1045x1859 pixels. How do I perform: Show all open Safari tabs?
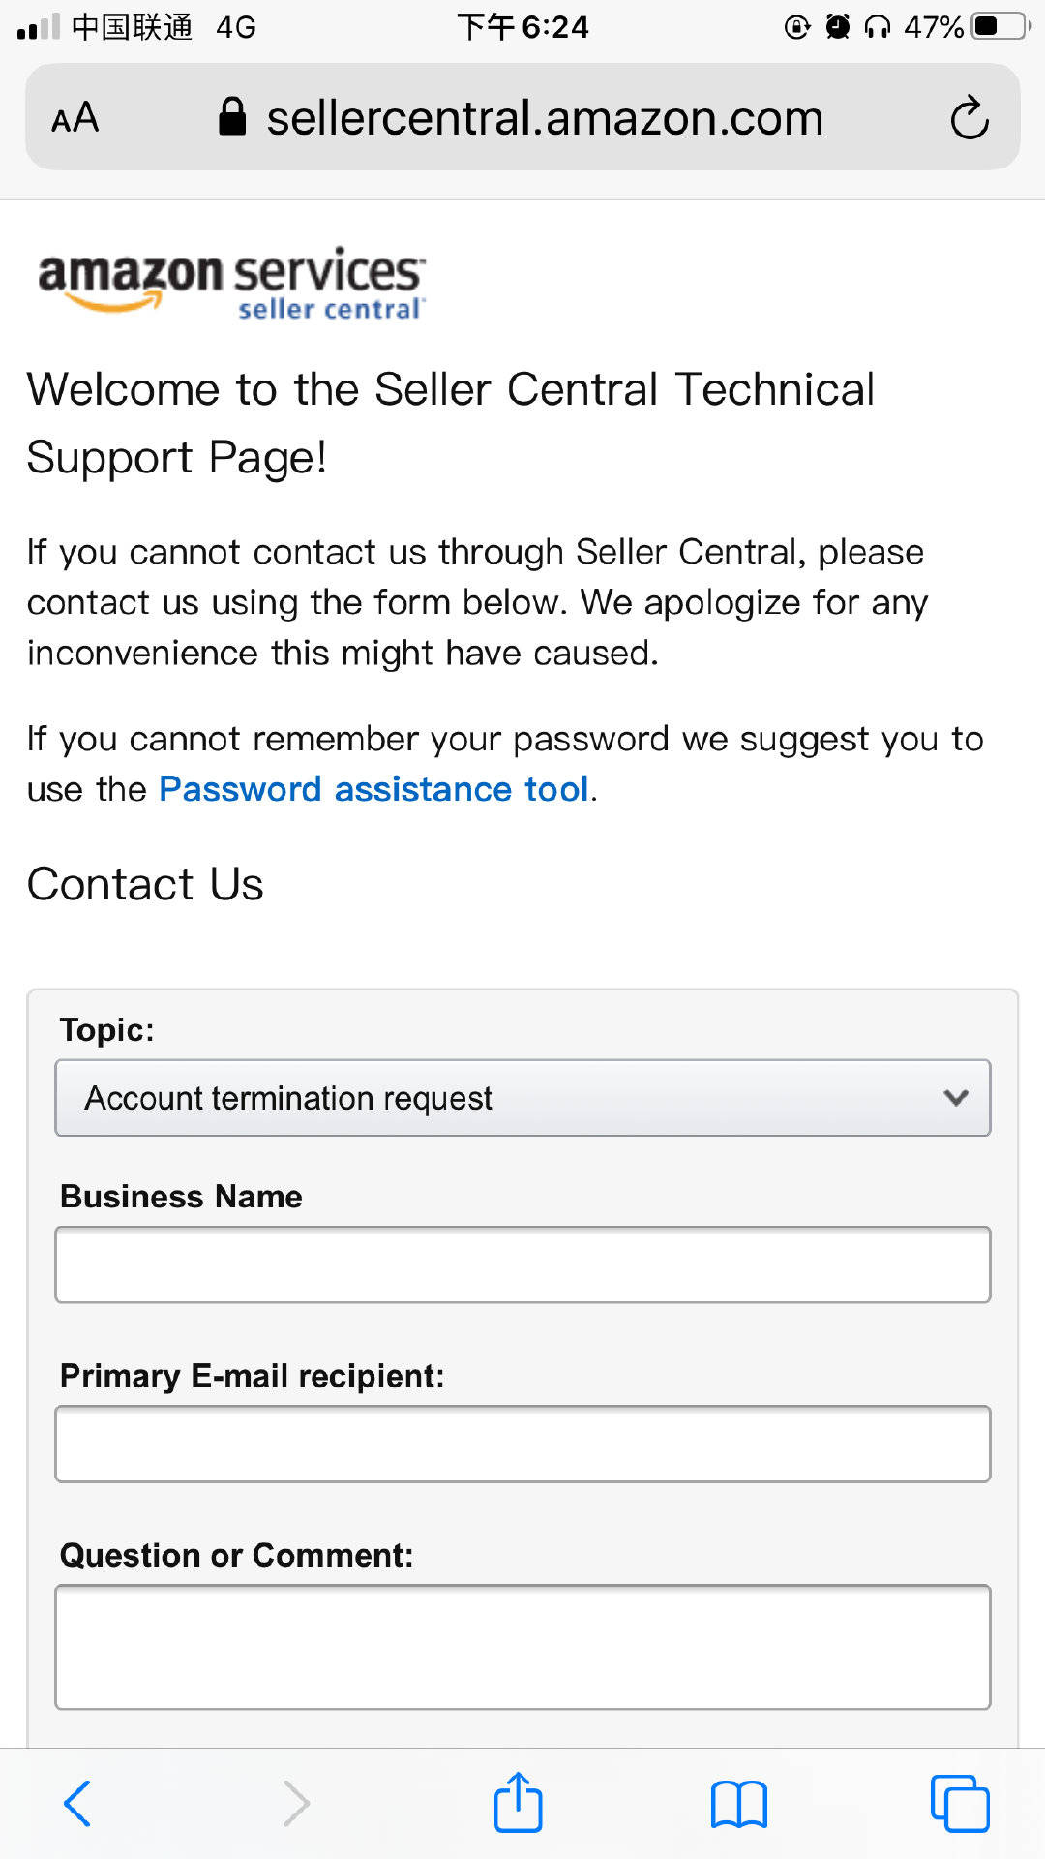click(959, 1803)
